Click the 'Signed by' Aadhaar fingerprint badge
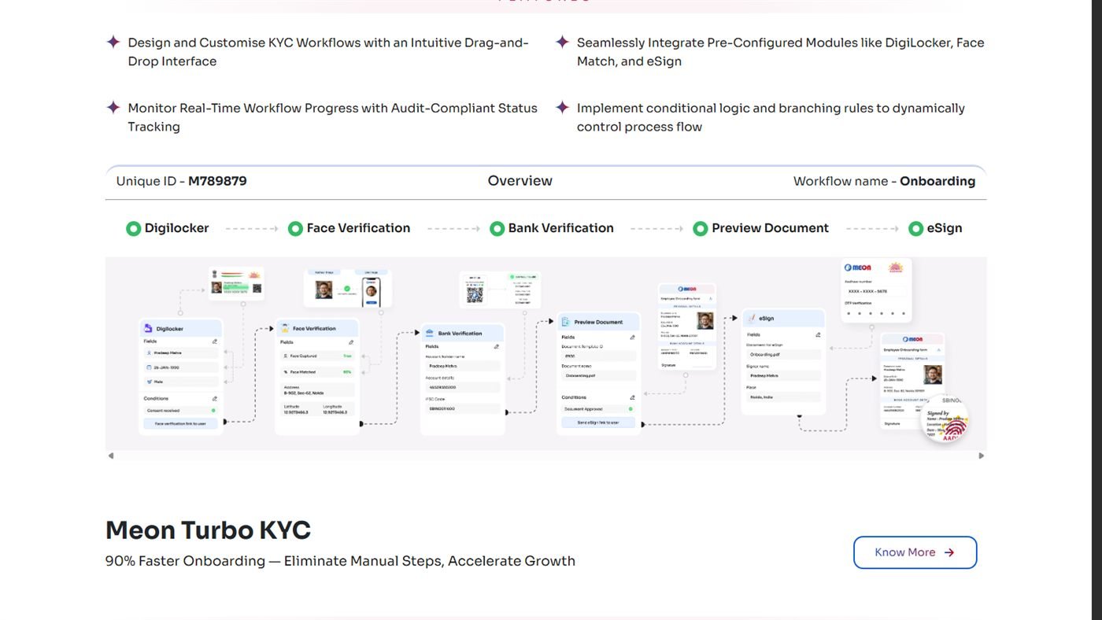 [x=945, y=419]
